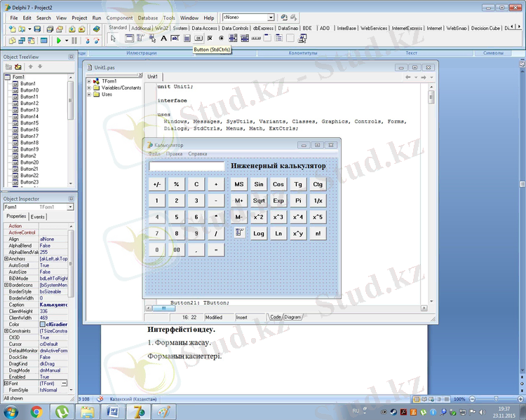Viewport: 526px width, 420px height.
Task: Open the Component menu
Action: (119, 17)
